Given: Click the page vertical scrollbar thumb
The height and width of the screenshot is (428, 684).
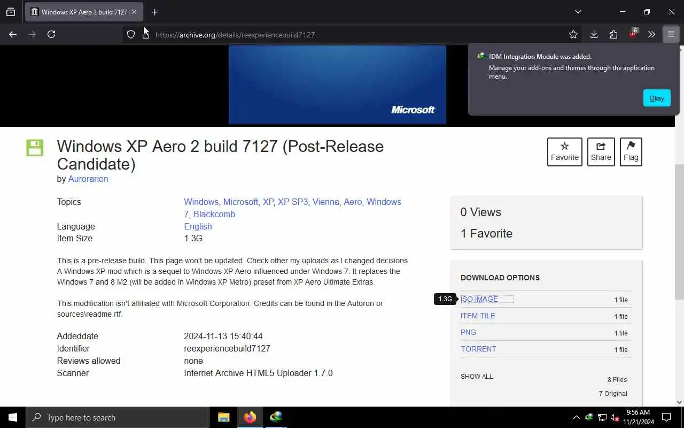Looking at the screenshot, I should 680,231.
